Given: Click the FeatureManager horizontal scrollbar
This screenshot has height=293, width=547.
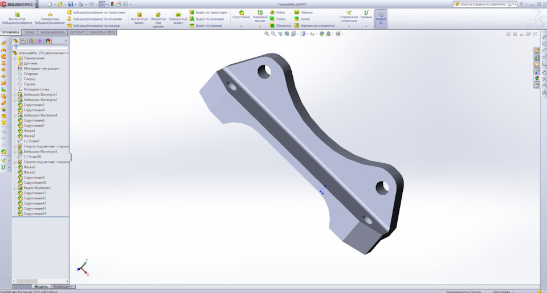Looking at the screenshot, I should (40, 281).
